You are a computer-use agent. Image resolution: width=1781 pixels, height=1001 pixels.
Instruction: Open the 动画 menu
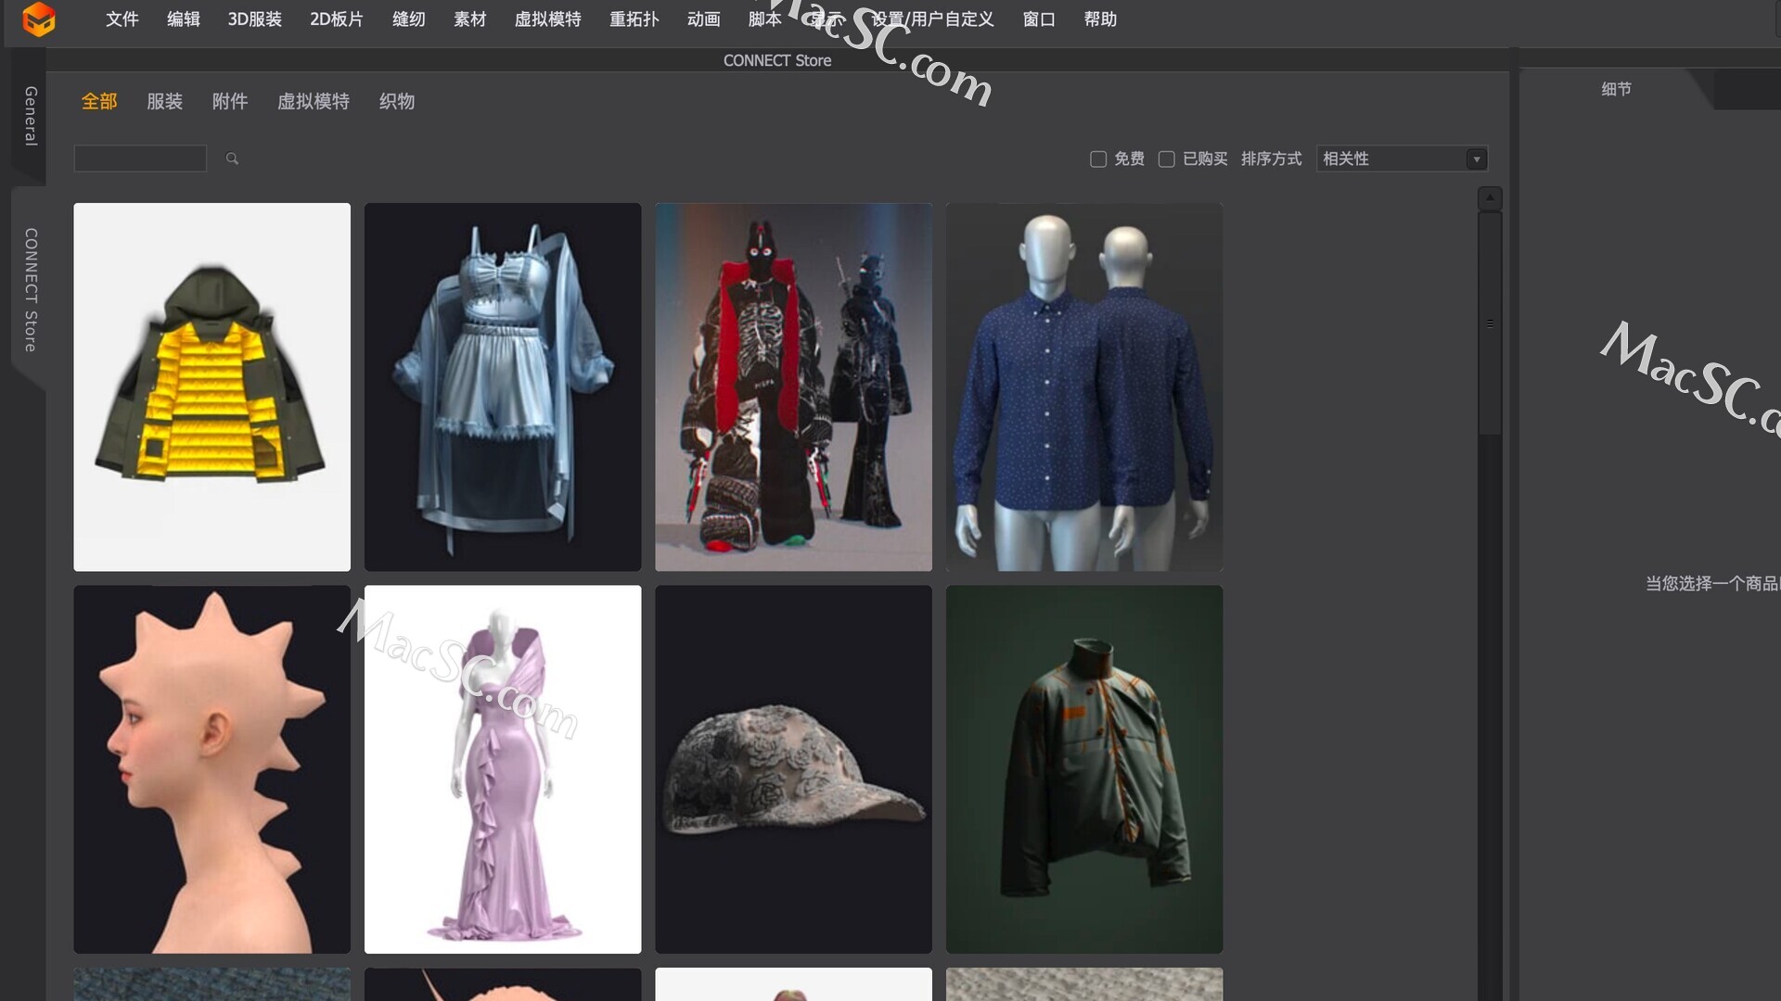point(703,19)
